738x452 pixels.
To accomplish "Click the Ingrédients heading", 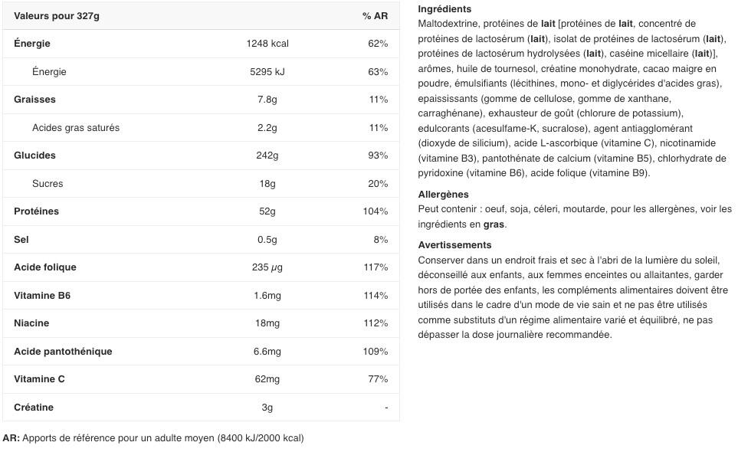I will 444,9.
